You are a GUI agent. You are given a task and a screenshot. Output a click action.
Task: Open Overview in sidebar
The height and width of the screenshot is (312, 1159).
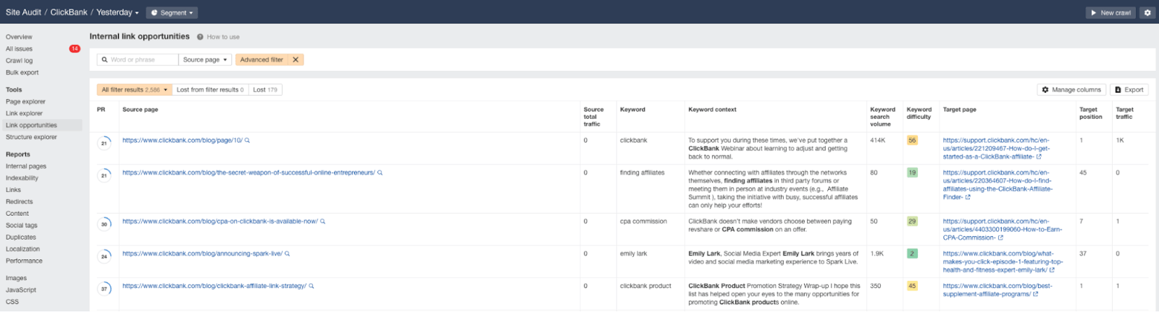19,37
